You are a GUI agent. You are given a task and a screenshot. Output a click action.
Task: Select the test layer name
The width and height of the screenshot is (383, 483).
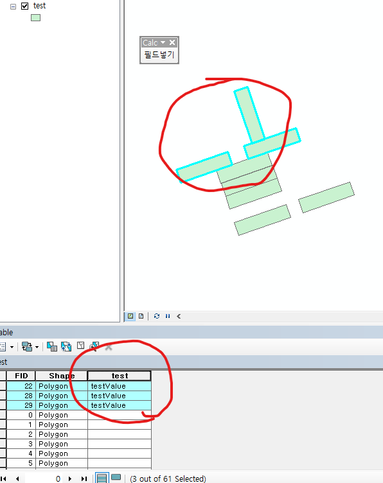39,6
